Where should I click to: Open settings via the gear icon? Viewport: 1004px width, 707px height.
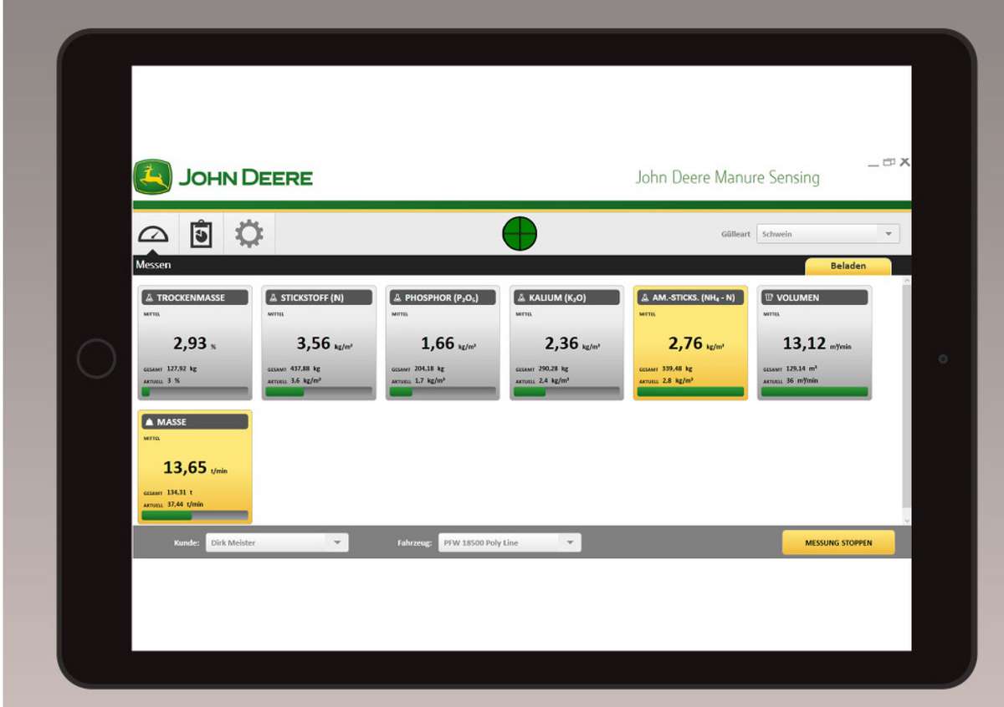tap(248, 235)
